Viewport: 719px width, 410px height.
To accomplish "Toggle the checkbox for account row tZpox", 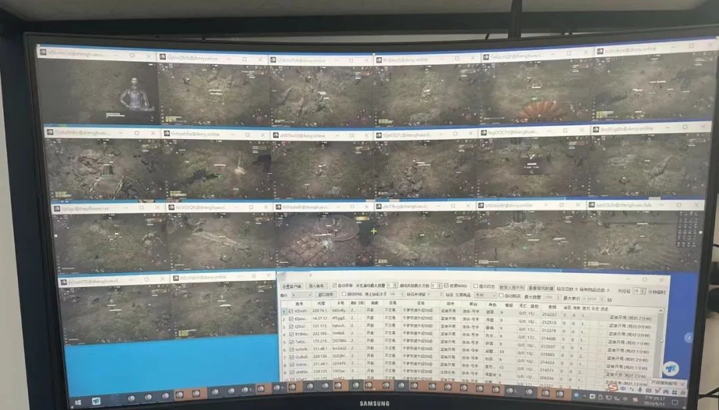I will [291, 319].
